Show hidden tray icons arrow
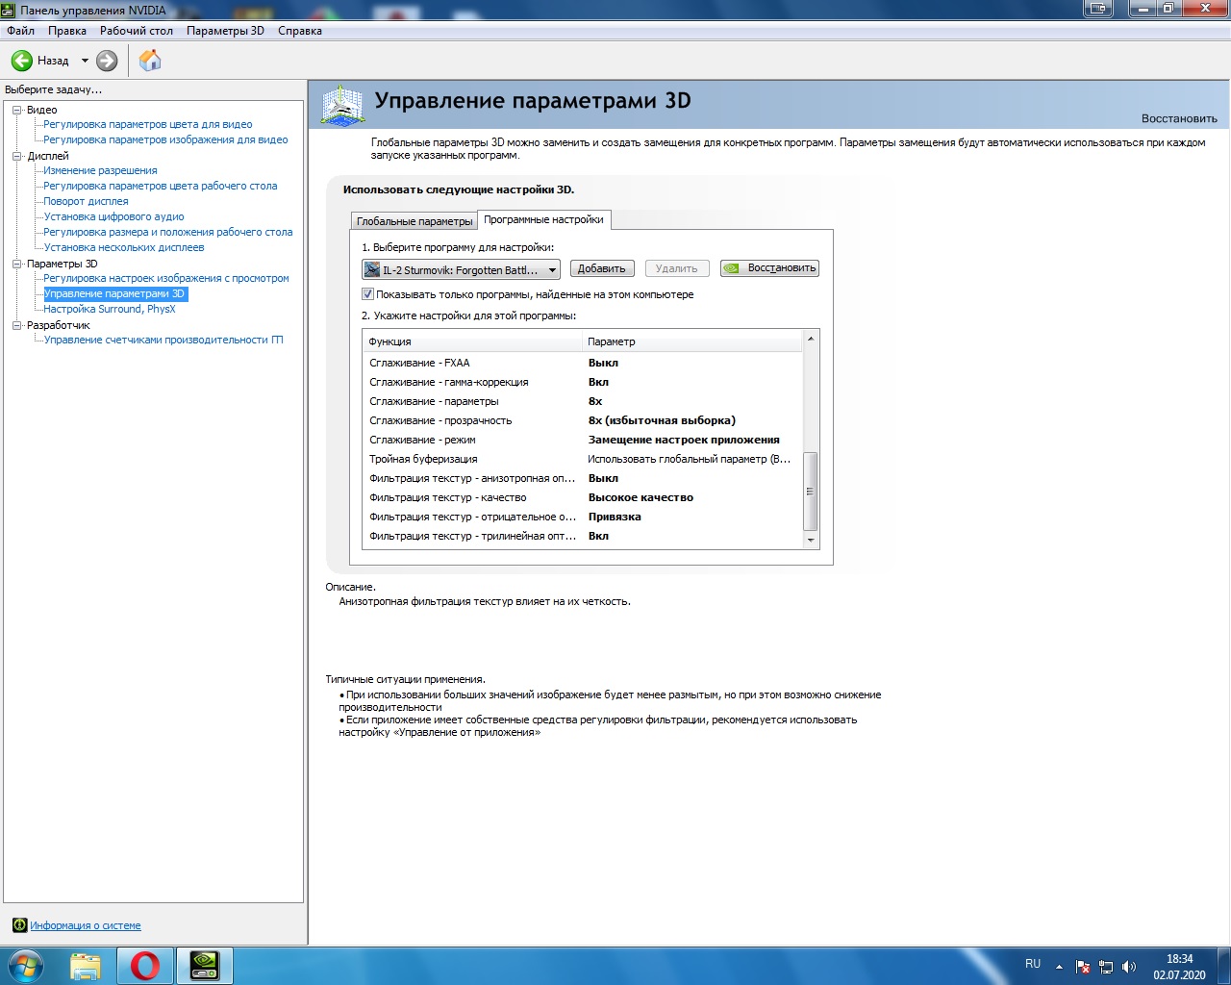The height and width of the screenshot is (985, 1231). [1059, 967]
